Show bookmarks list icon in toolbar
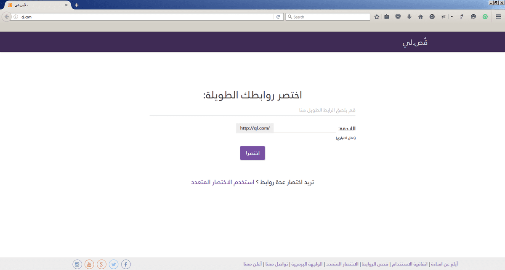Screen dimensions: 505x270 coord(387,17)
